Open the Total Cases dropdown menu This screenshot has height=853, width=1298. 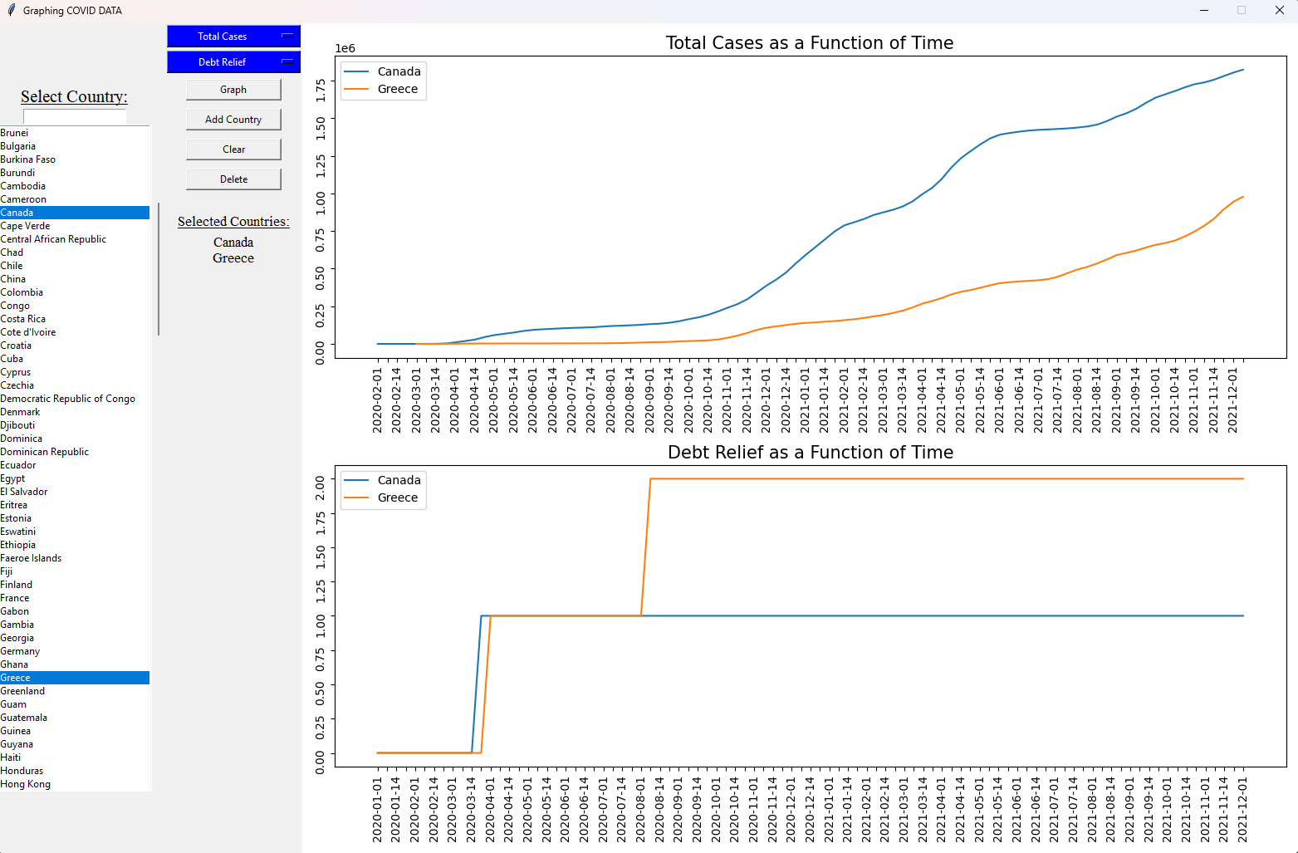click(x=233, y=37)
